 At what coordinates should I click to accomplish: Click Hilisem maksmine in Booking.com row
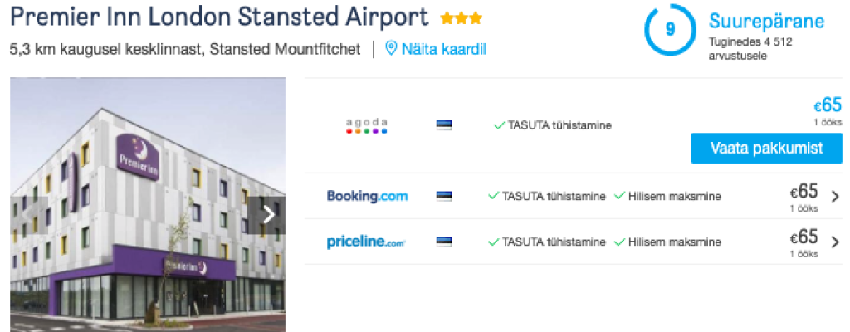(674, 197)
